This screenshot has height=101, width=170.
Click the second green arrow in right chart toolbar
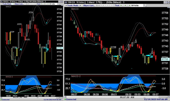click(125, 5)
